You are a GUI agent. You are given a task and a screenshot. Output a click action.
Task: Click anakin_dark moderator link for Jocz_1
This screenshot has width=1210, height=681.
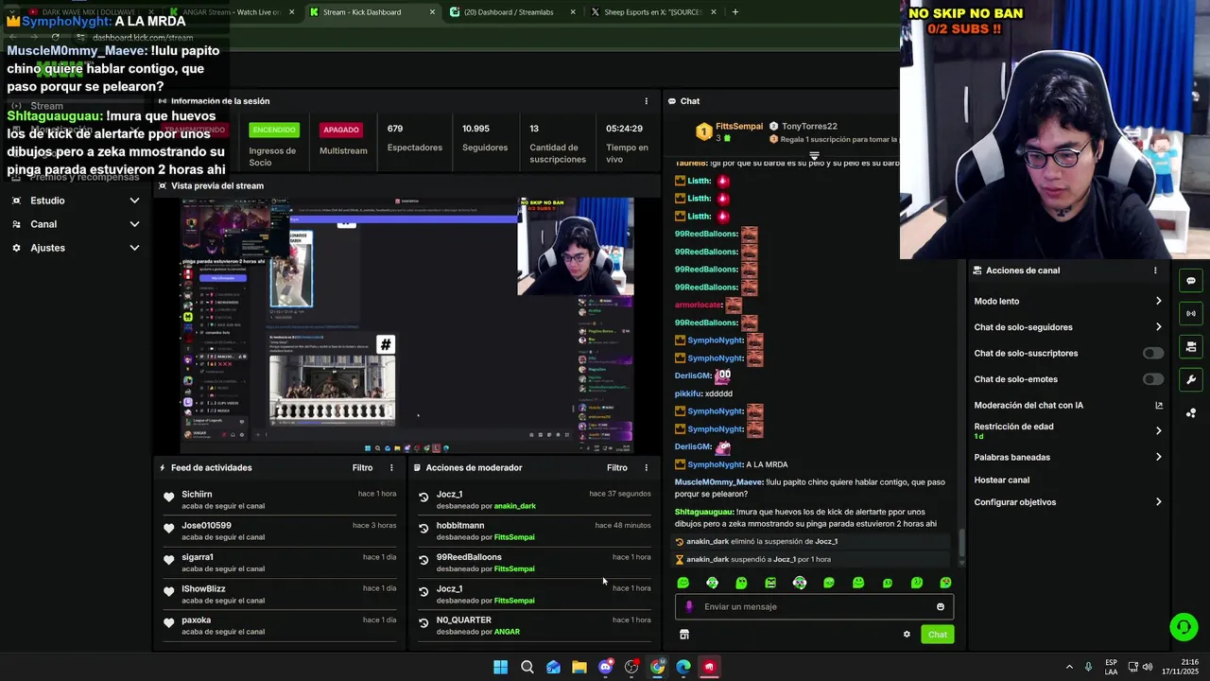[x=514, y=506]
